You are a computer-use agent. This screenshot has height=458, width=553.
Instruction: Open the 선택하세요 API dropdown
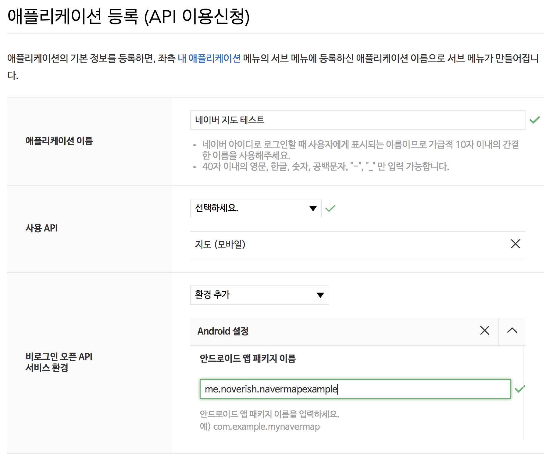(x=255, y=209)
